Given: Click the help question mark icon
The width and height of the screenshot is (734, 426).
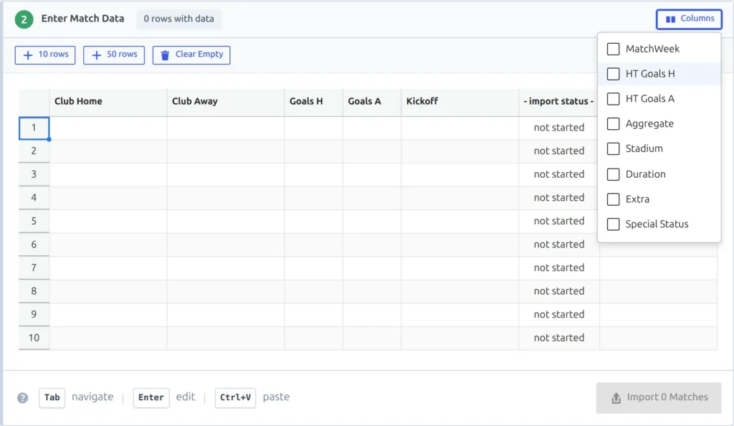Looking at the screenshot, I should click(x=22, y=398).
